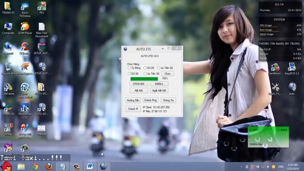The height and width of the screenshot is (171, 304).
Task: Select the Network desktop icon
Action: 8,48
